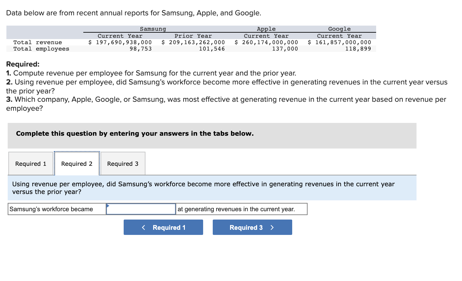Switch to the Required 3 tab
The width and height of the screenshot is (462, 281).
[123, 164]
